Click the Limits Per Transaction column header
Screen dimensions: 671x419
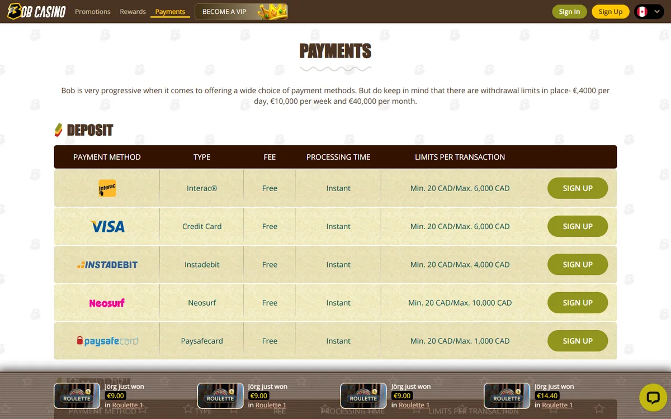pos(460,157)
